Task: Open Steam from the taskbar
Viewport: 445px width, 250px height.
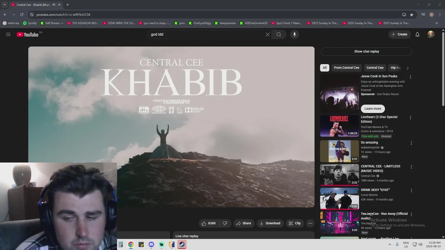Action: tap(182, 244)
